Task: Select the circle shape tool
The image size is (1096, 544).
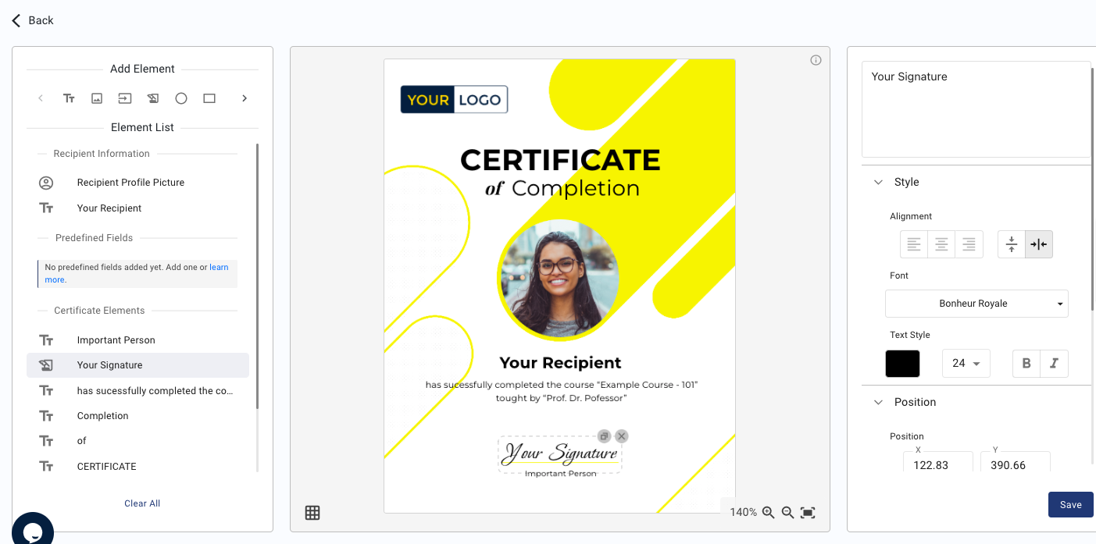Action: (180, 98)
